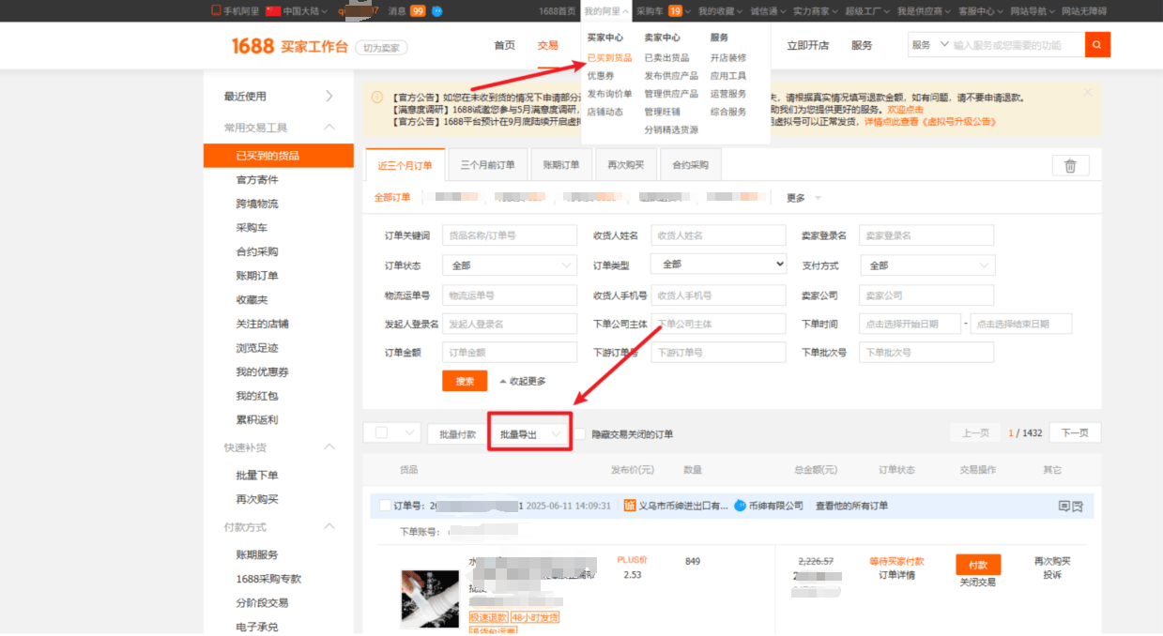
Task: Switch to the 三个月前订单 tab
Action: pyautogui.click(x=487, y=165)
